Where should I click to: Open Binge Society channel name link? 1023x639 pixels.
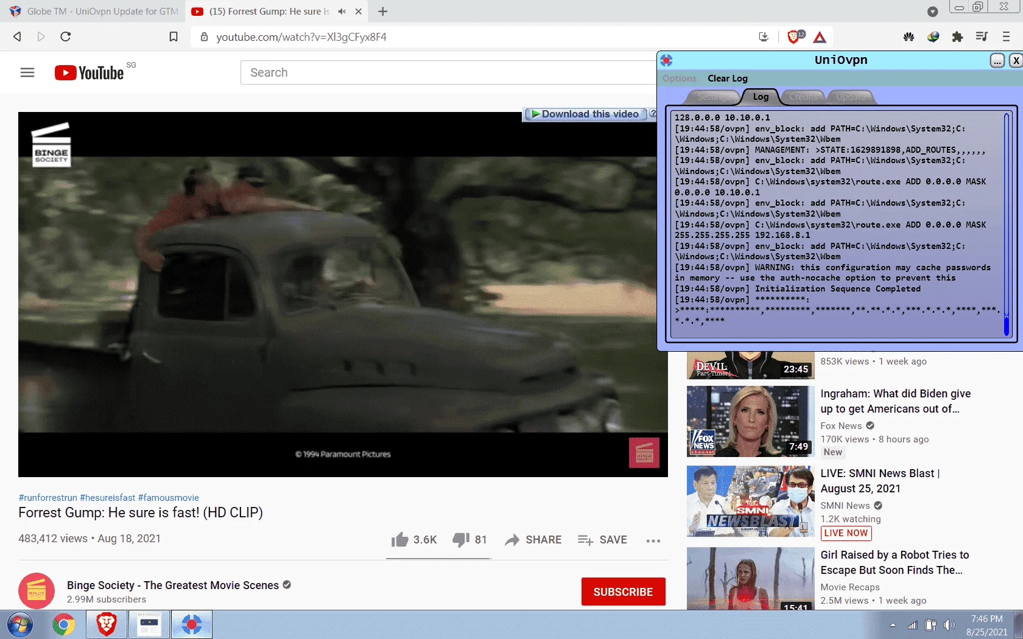[173, 585]
